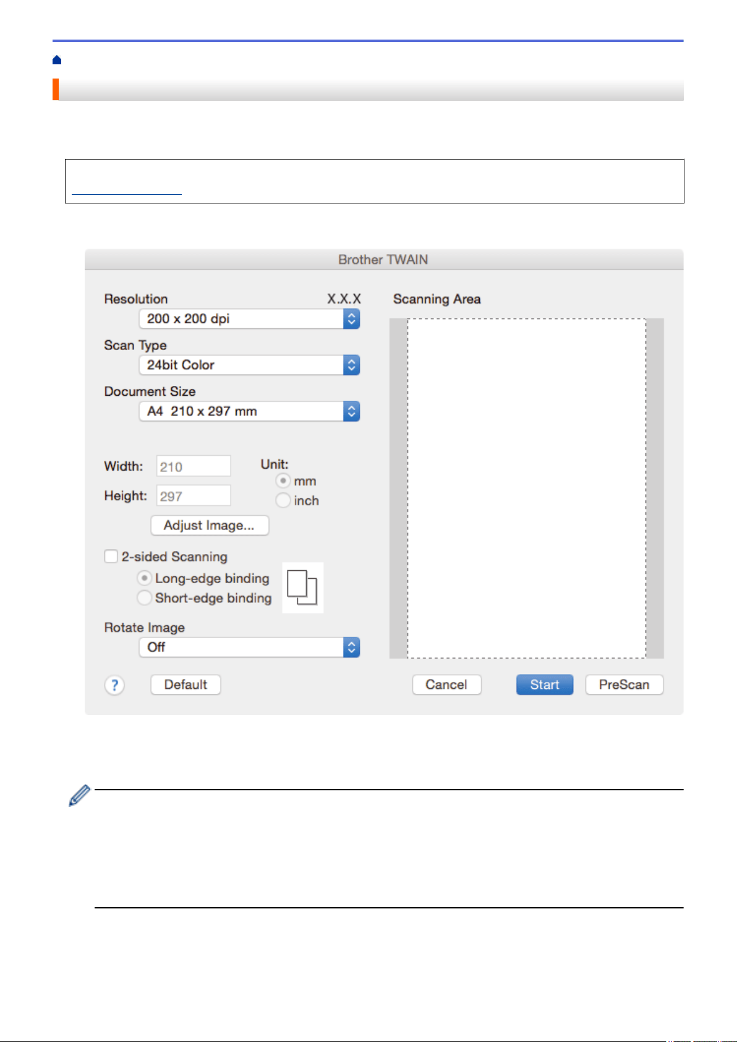
Task: Select the mm unit radio button
Action: pyautogui.click(x=283, y=480)
